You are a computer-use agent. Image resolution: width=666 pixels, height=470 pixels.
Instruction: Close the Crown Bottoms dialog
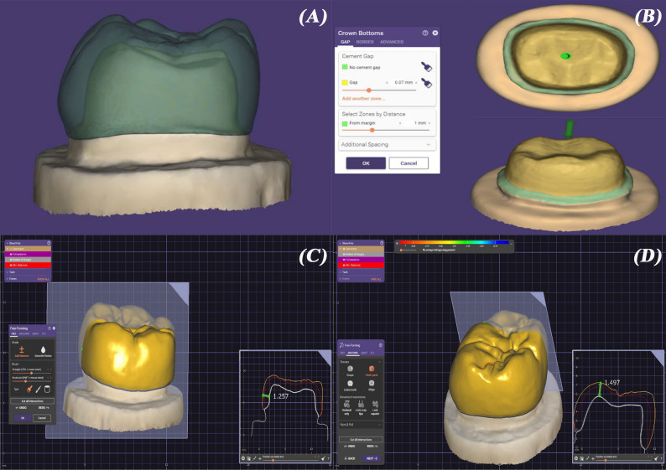pos(435,33)
